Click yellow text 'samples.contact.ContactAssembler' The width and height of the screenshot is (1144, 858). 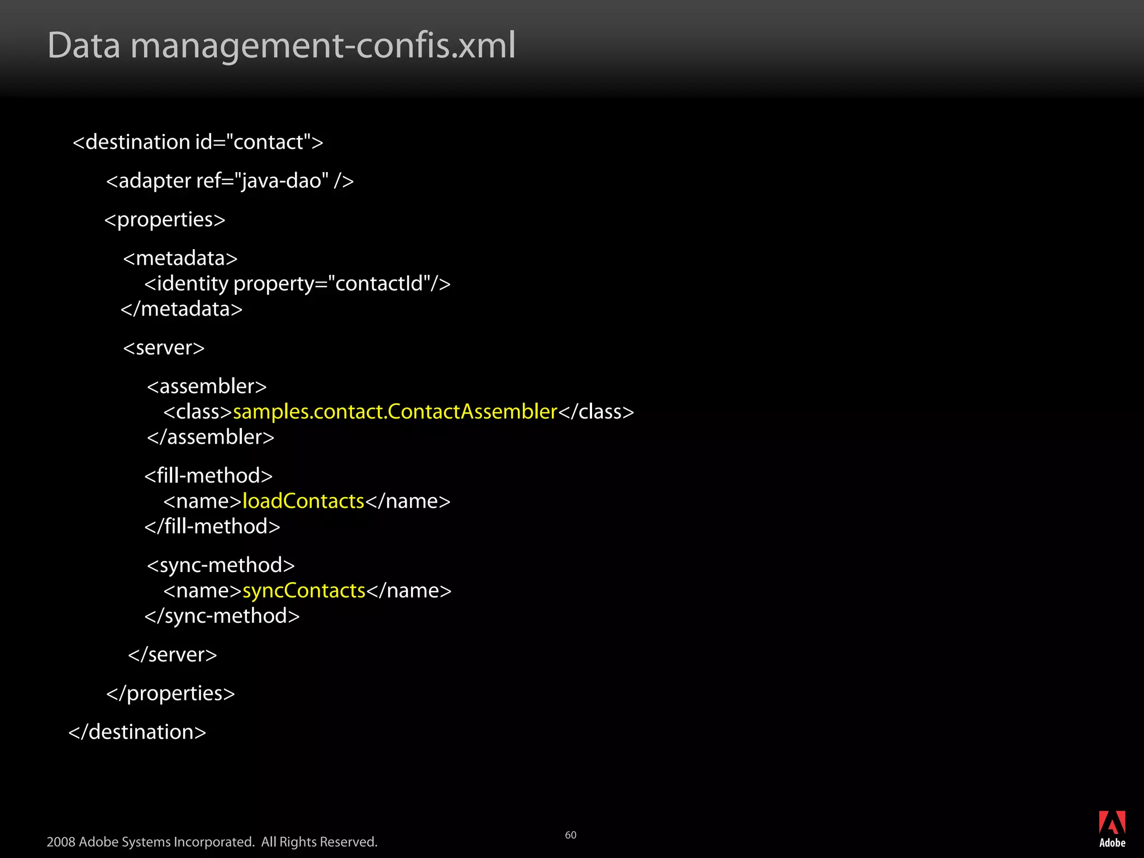pos(395,412)
